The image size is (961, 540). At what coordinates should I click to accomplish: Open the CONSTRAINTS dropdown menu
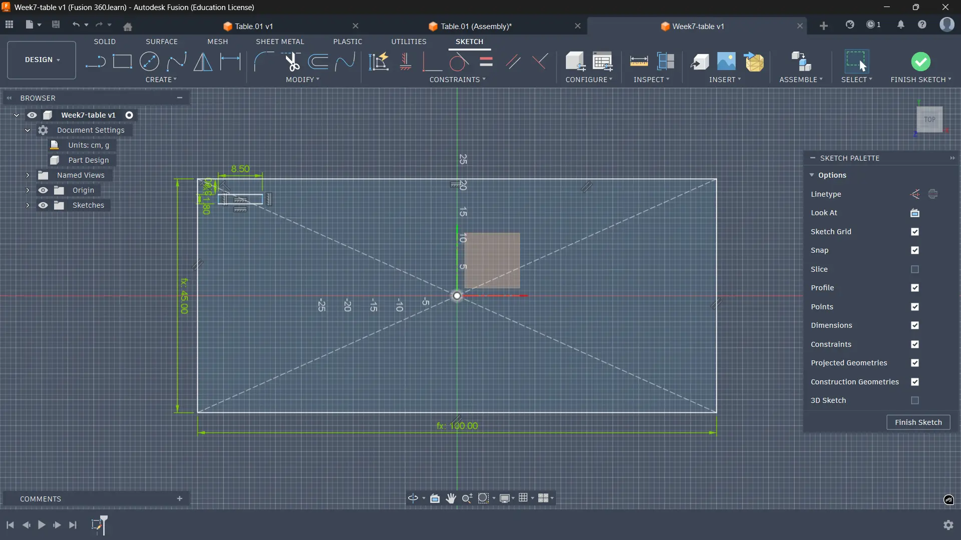point(457,80)
